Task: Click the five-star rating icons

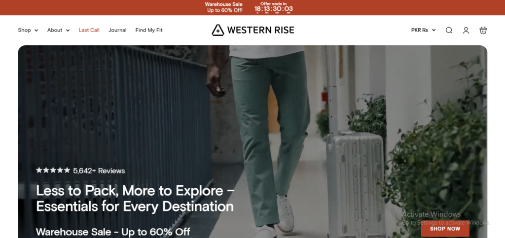Action: pyautogui.click(x=53, y=170)
